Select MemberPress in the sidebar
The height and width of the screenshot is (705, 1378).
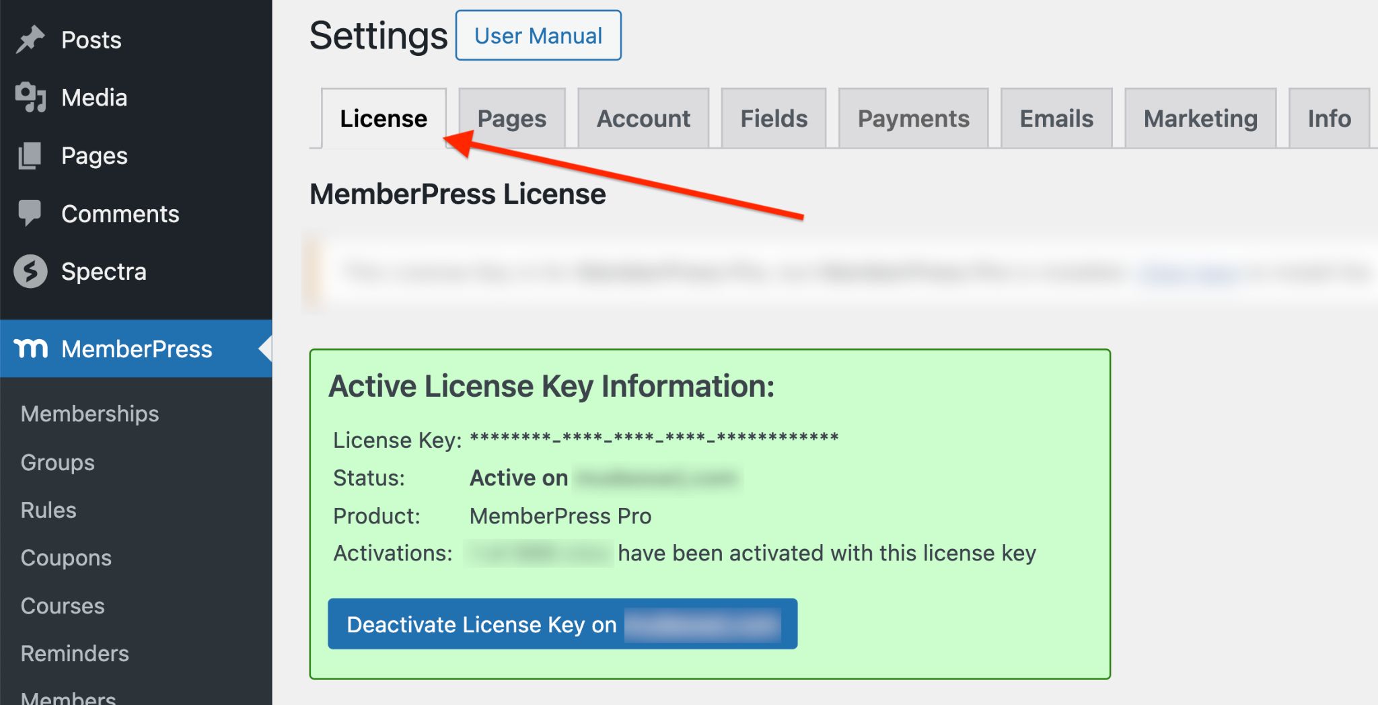coord(136,348)
